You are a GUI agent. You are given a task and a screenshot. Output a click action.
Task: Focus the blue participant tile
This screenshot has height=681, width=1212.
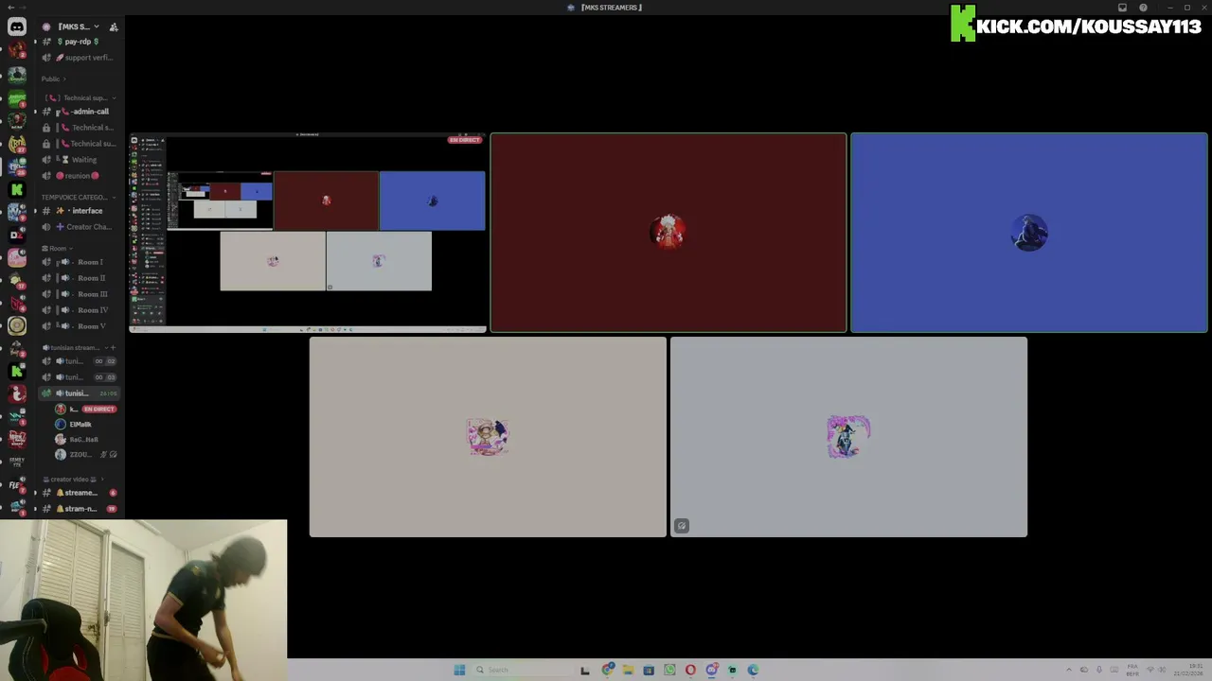(x=1029, y=233)
